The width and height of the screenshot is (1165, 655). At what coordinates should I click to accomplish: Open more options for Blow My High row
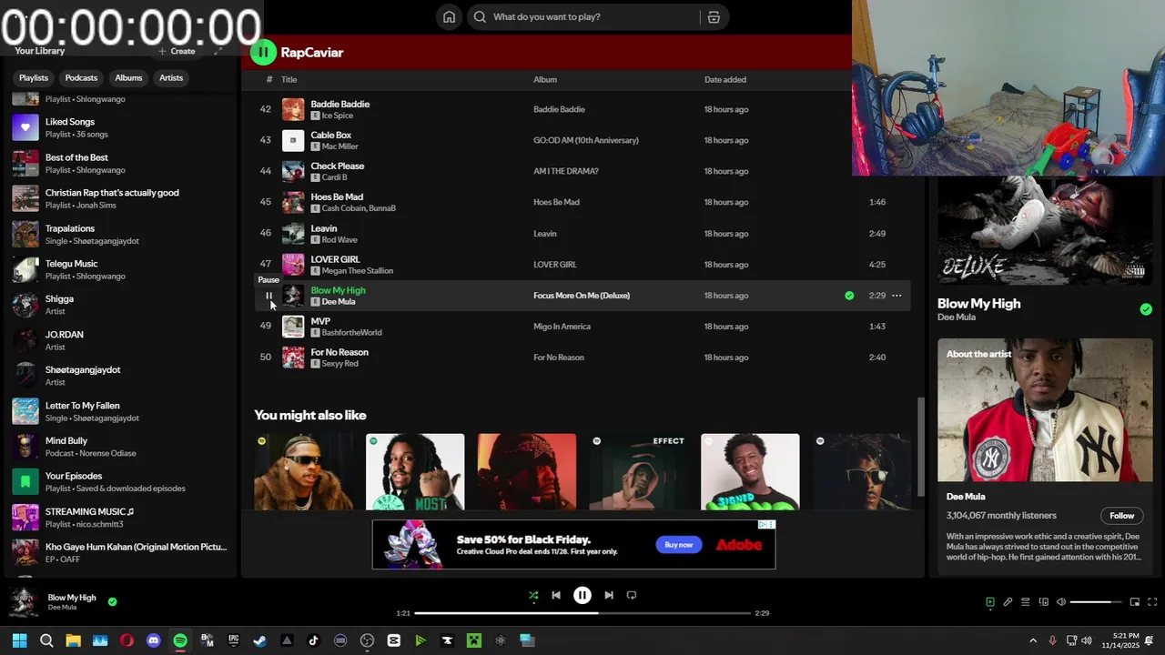point(897,296)
